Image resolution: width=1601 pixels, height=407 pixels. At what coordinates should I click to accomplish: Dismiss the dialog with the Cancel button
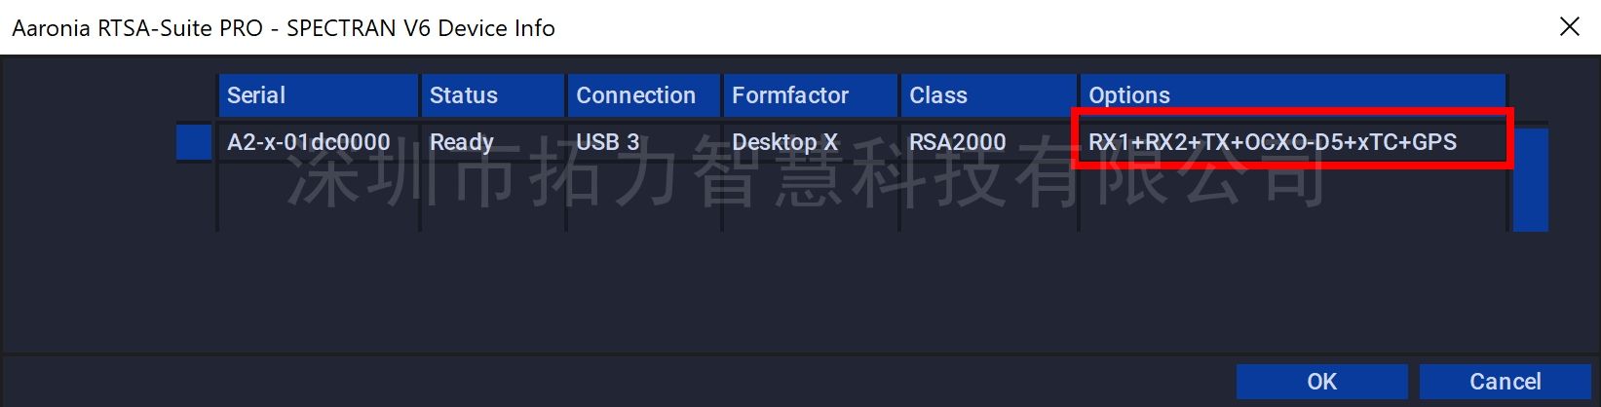(x=1505, y=382)
